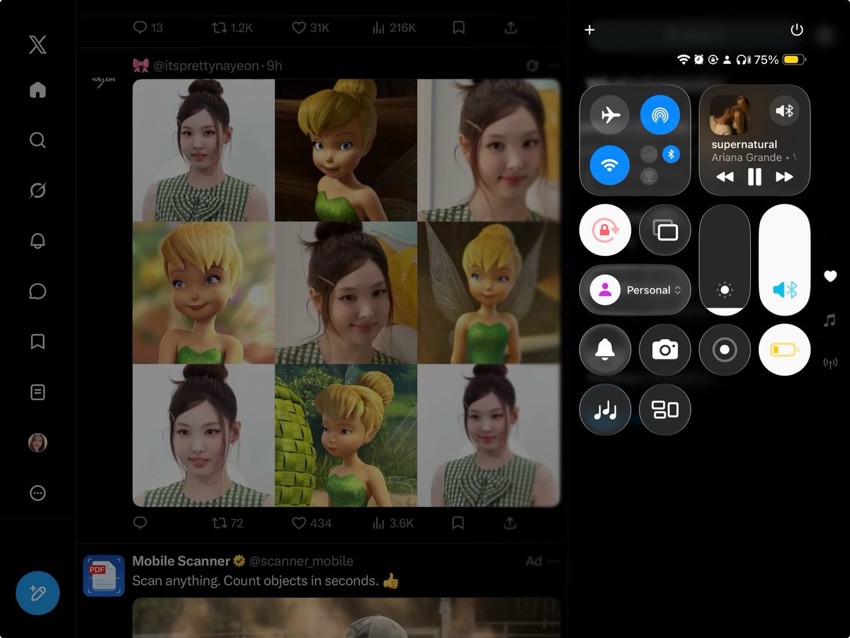Adjust the brightness slider

(725, 260)
